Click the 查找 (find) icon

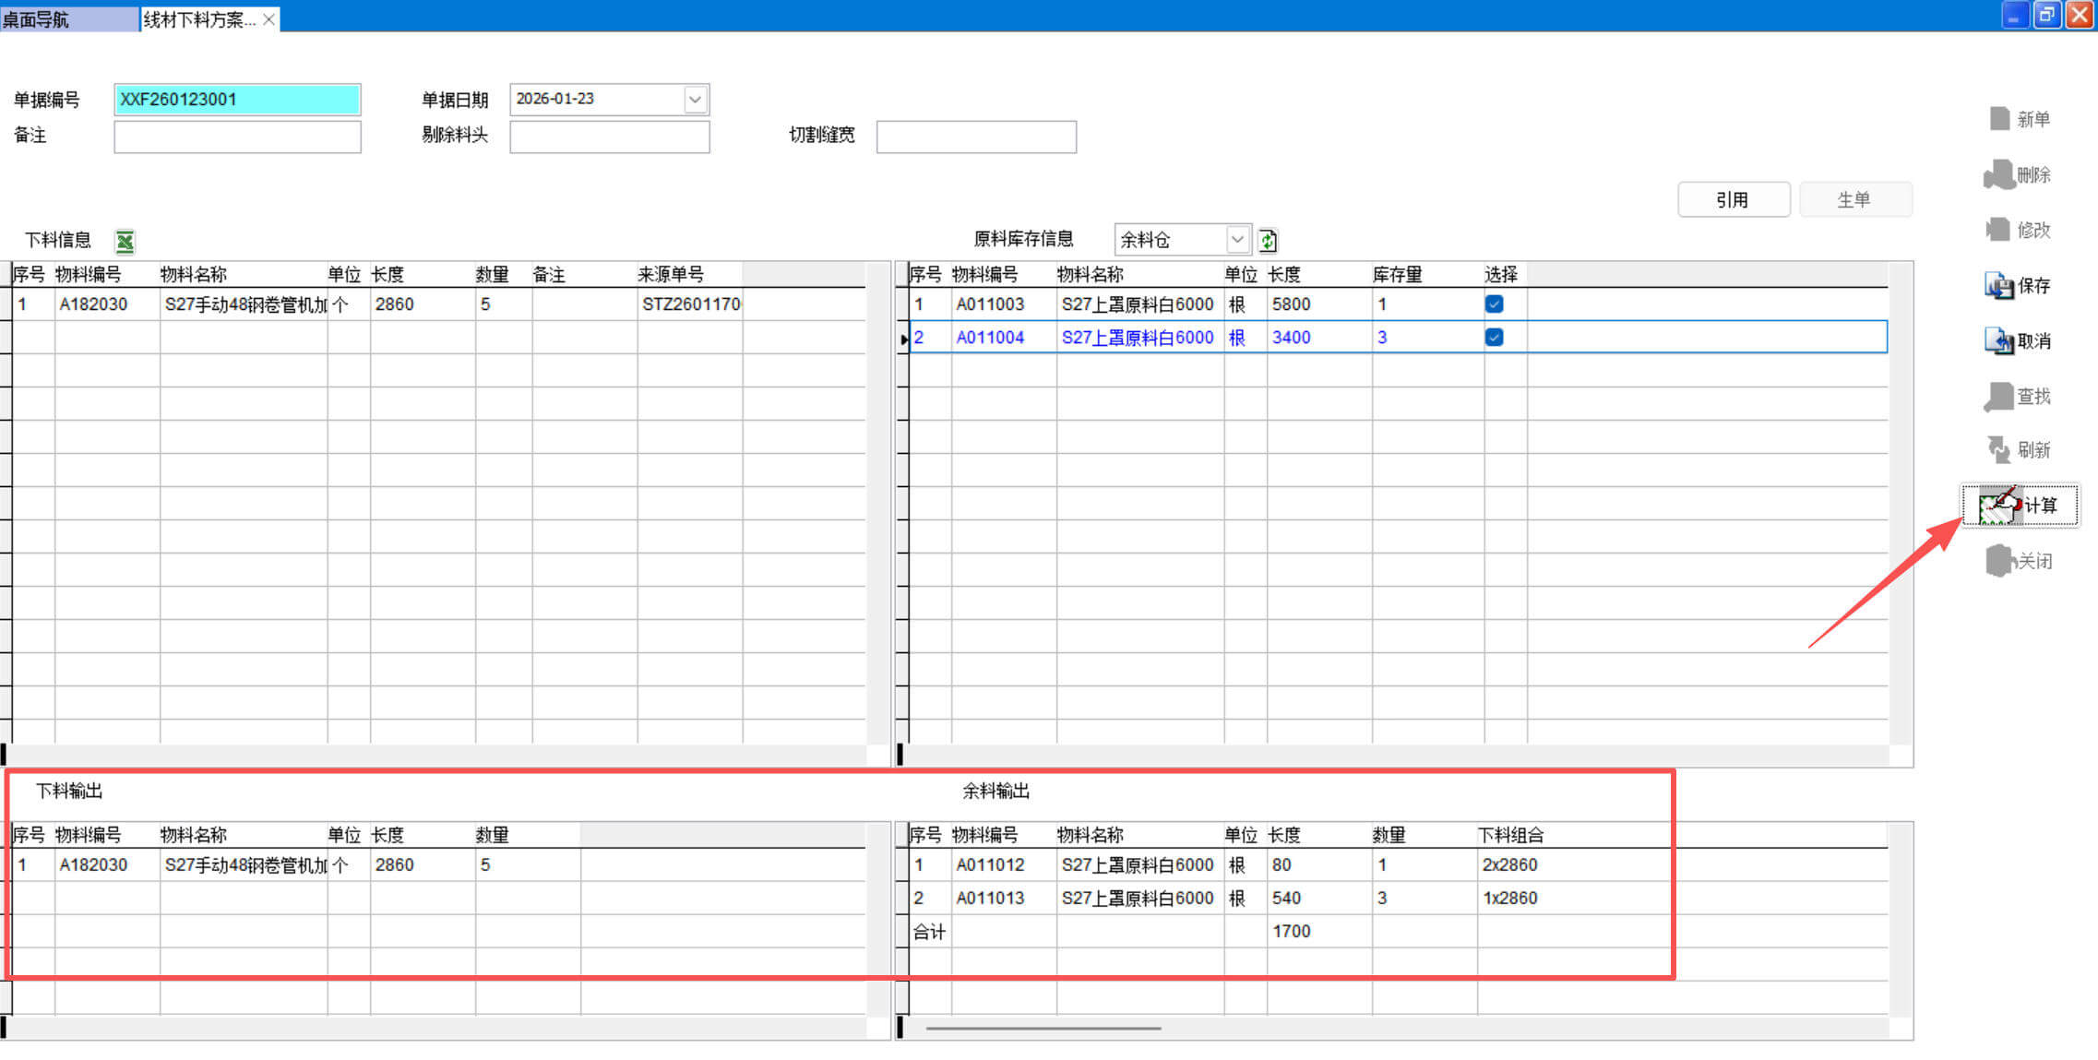(x=1998, y=397)
